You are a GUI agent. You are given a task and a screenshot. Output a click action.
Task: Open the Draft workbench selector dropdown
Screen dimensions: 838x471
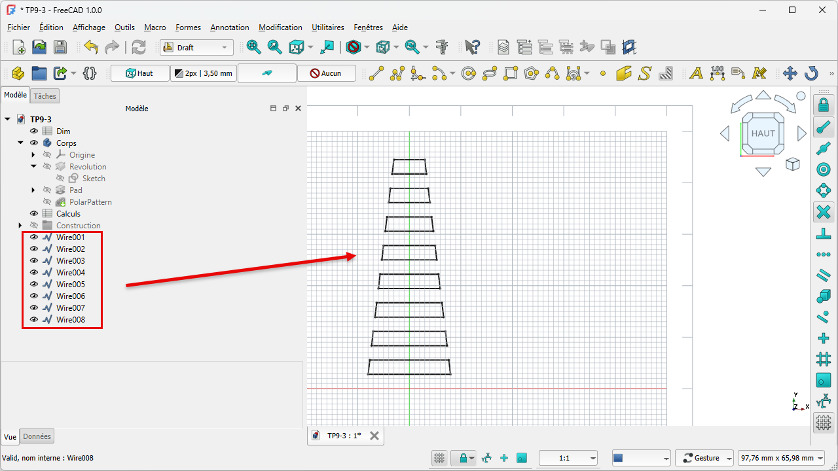[x=196, y=47]
